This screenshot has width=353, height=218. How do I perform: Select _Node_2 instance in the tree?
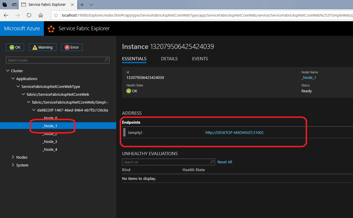click(x=50, y=134)
